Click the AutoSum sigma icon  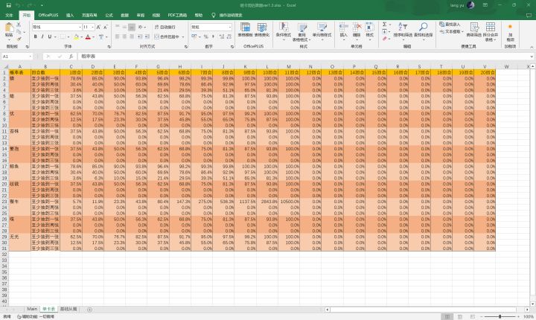coord(385,25)
